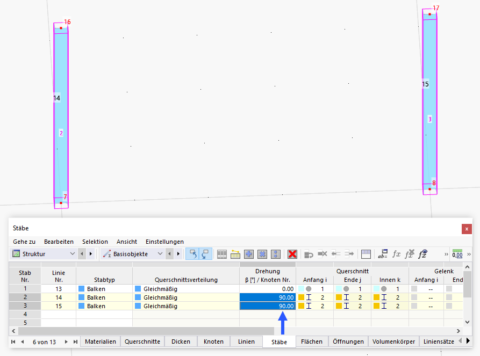Open the Gehe zu menu
The image size is (480, 356).
[24, 242]
